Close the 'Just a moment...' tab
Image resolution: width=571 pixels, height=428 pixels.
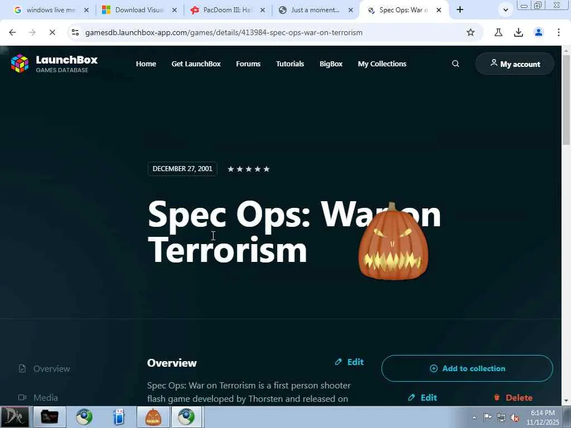(351, 10)
